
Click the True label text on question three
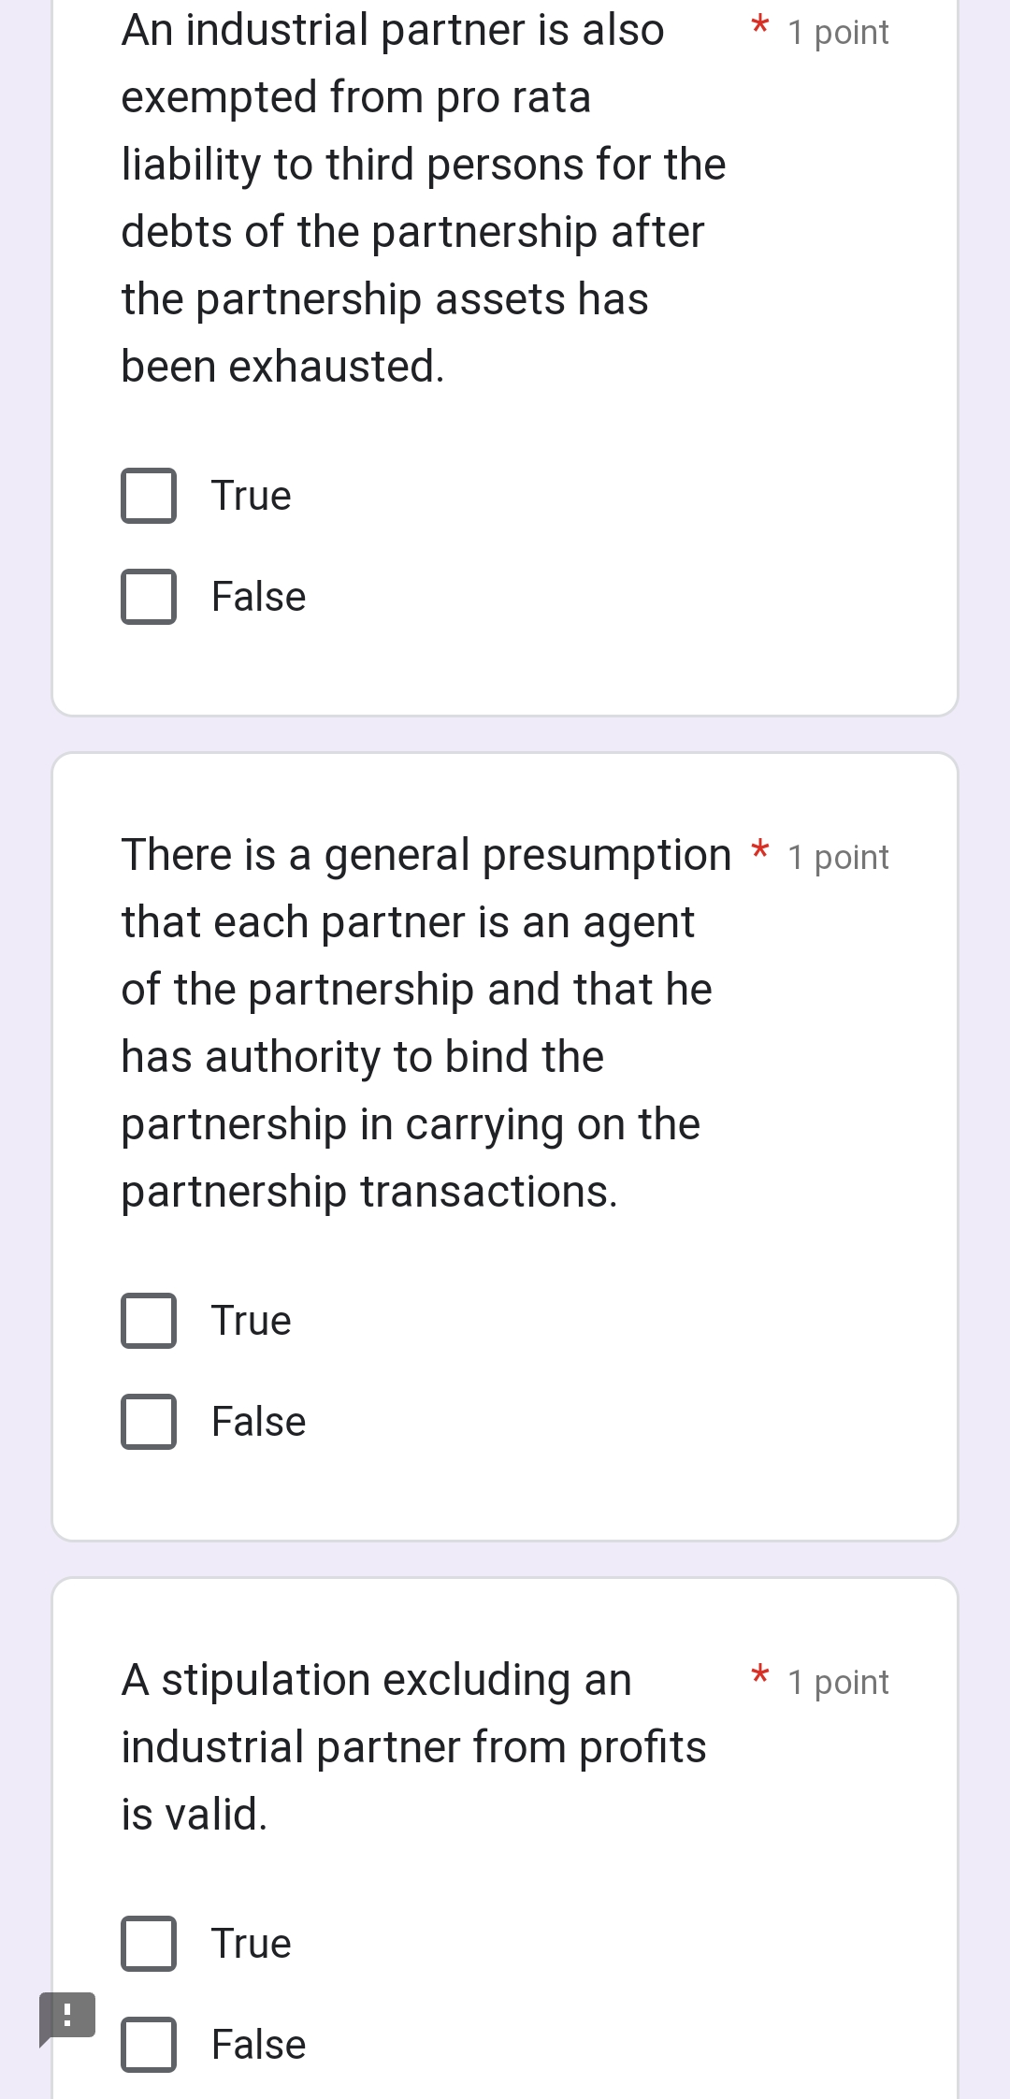click(249, 1943)
